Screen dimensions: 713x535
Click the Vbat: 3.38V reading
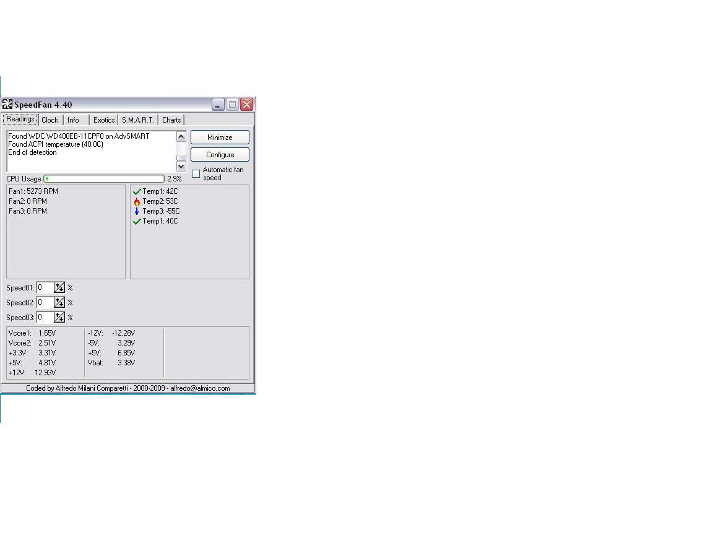(111, 363)
